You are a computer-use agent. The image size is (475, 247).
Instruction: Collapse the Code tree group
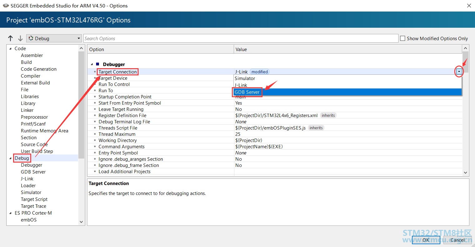point(11,49)
